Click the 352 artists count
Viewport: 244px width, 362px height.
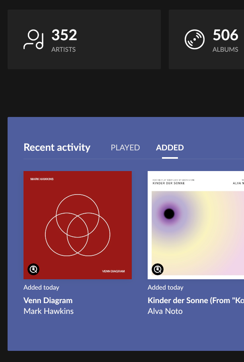(x=64, y=35)
